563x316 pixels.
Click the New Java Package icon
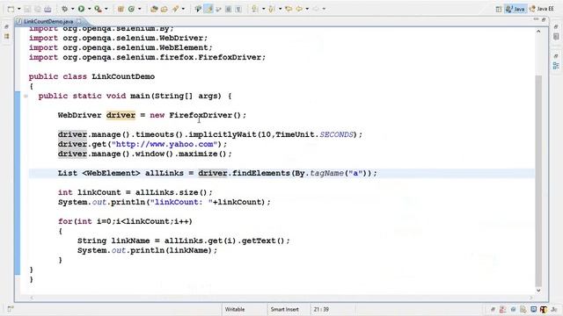pos(121,9)
